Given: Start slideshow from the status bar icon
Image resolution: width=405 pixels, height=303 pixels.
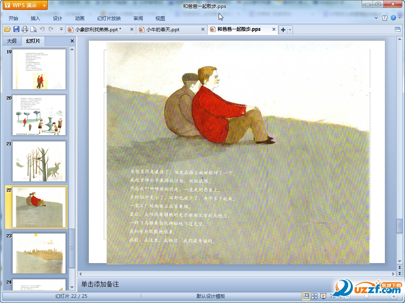Looking at the screenshot, I should point(323,296).
